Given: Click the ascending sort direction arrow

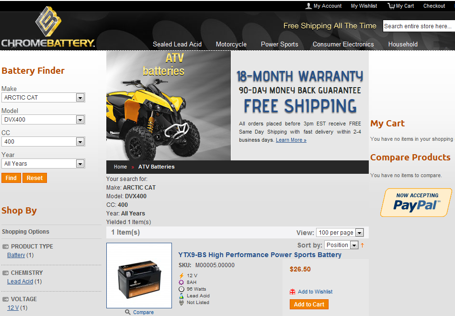Looking at the screenshot, I should tap(362, 245).
